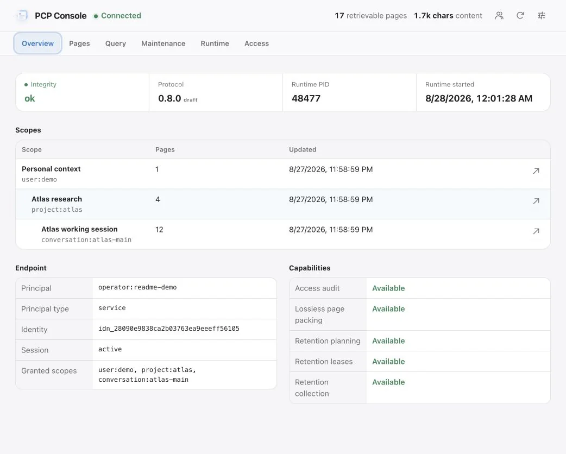Select the Atlas research scope name
Viewport: 566px width, 454px height.
(56, 199)
